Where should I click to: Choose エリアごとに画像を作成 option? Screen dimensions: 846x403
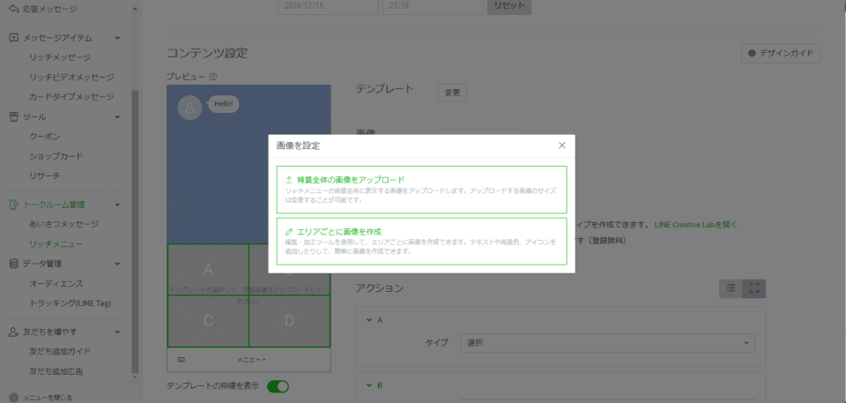[421, 242]
